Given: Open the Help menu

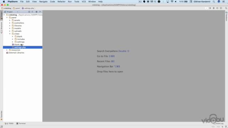Looking at the screenshot, I should click(100, 1).
